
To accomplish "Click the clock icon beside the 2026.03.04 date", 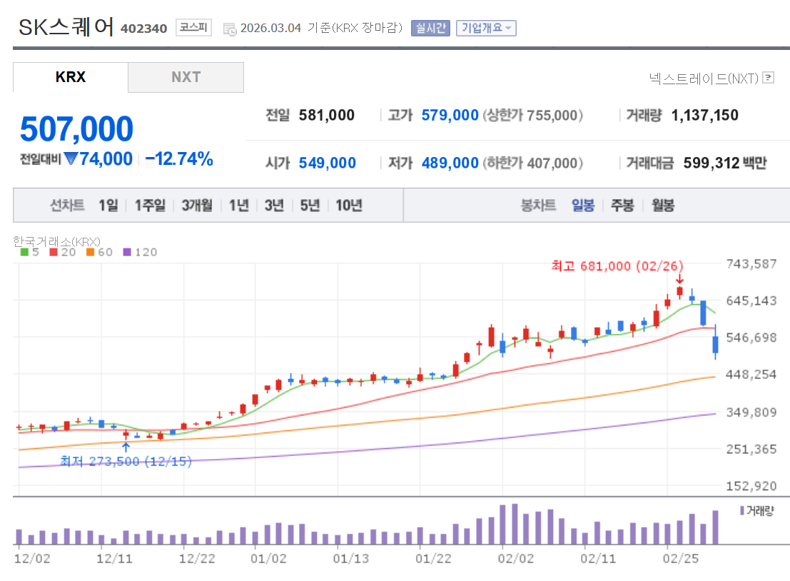I will click(x=229, y=28).
